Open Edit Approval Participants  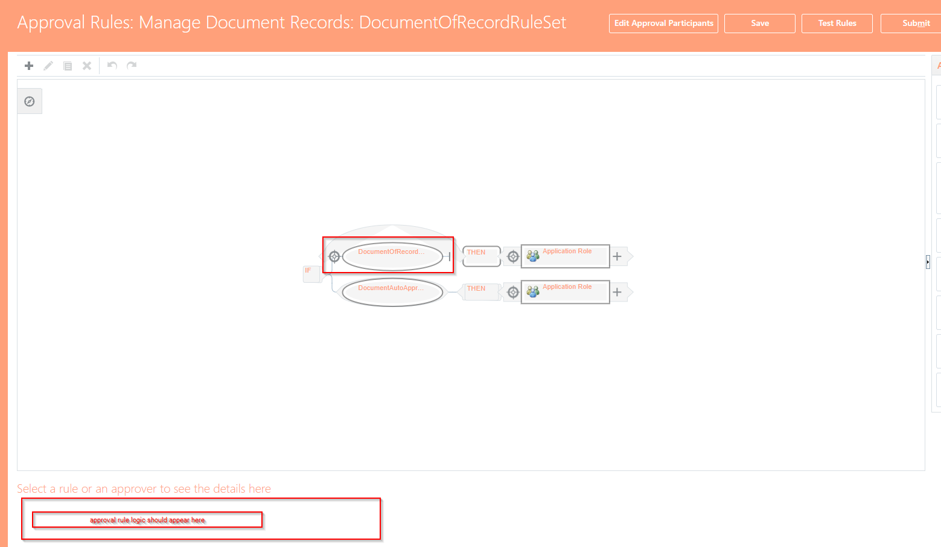pyautogui.click(x=663, y=24)
